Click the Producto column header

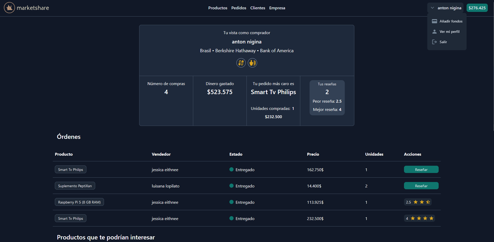pyautogui.click(x=64, y=154)
